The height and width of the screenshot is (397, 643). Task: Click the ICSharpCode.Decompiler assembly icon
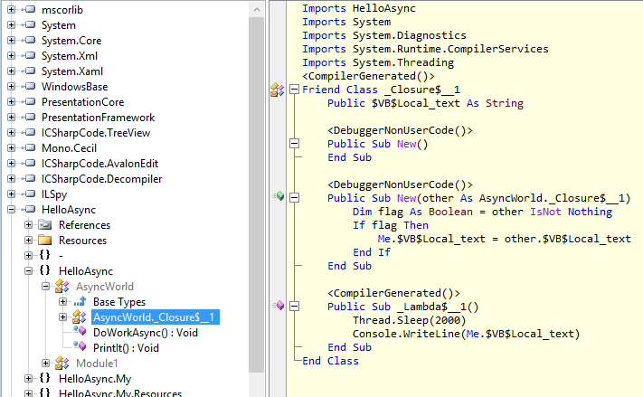[x=30, y=178]
